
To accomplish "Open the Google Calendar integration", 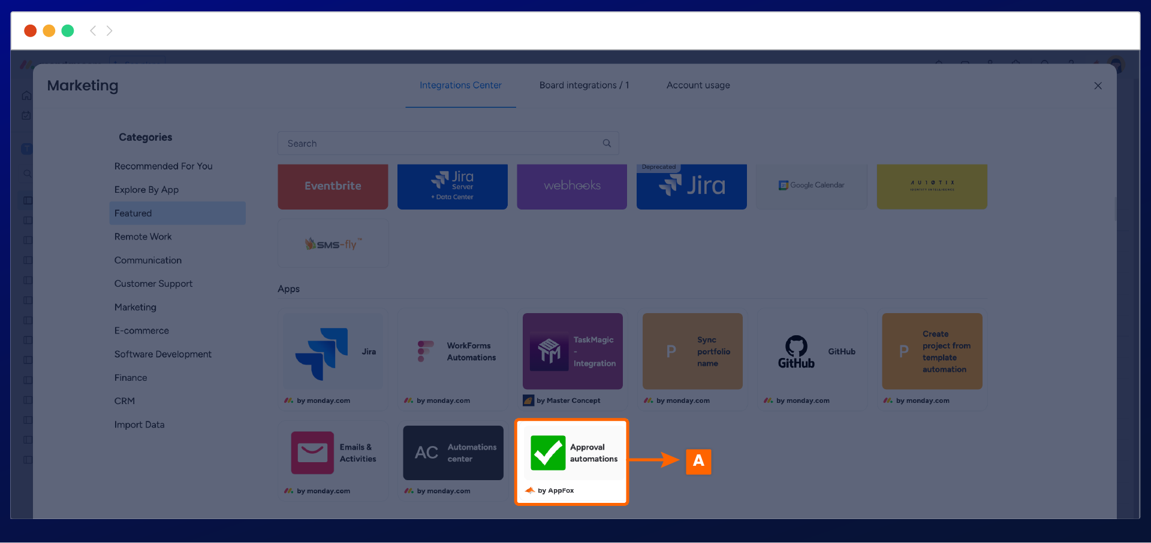I will [811, 186].
